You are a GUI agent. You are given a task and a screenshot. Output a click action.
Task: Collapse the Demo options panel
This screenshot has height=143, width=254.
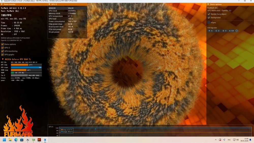pos(208,4)
